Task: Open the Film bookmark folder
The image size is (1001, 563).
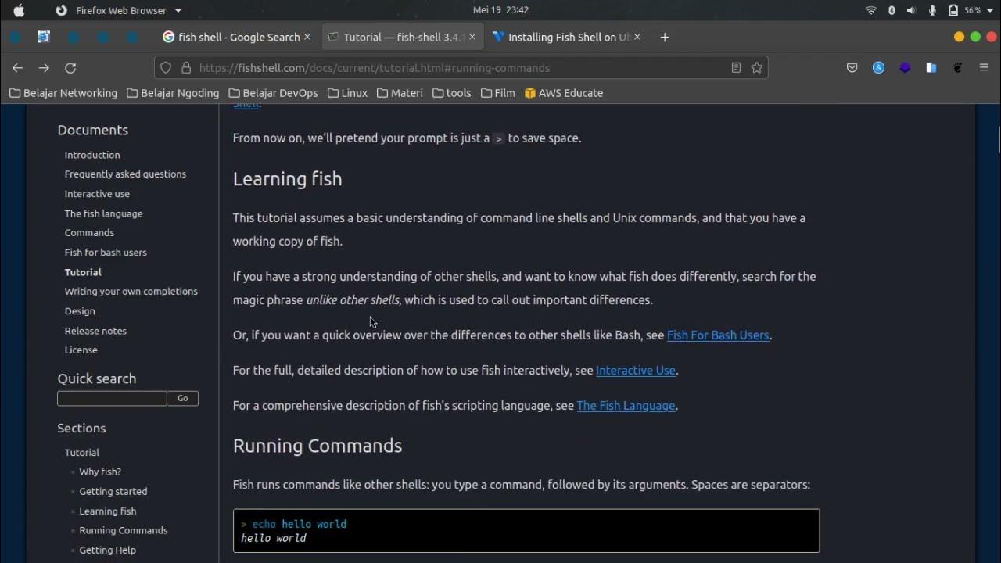Action: pyautogui.click(x=498, y=93)
